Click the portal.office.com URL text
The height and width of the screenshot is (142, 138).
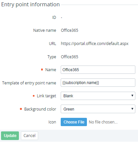[x=95, y=44]
